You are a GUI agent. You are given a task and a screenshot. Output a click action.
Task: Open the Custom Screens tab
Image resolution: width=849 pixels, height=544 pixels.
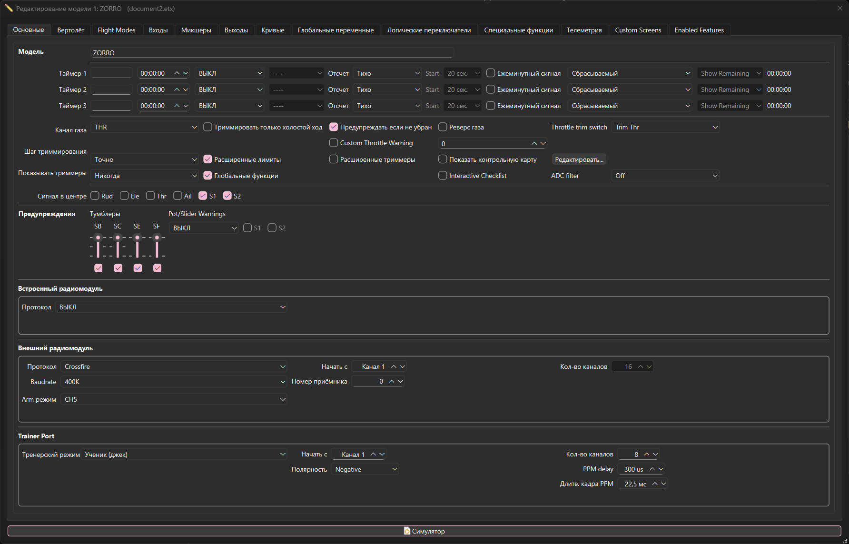pos(638,30)
